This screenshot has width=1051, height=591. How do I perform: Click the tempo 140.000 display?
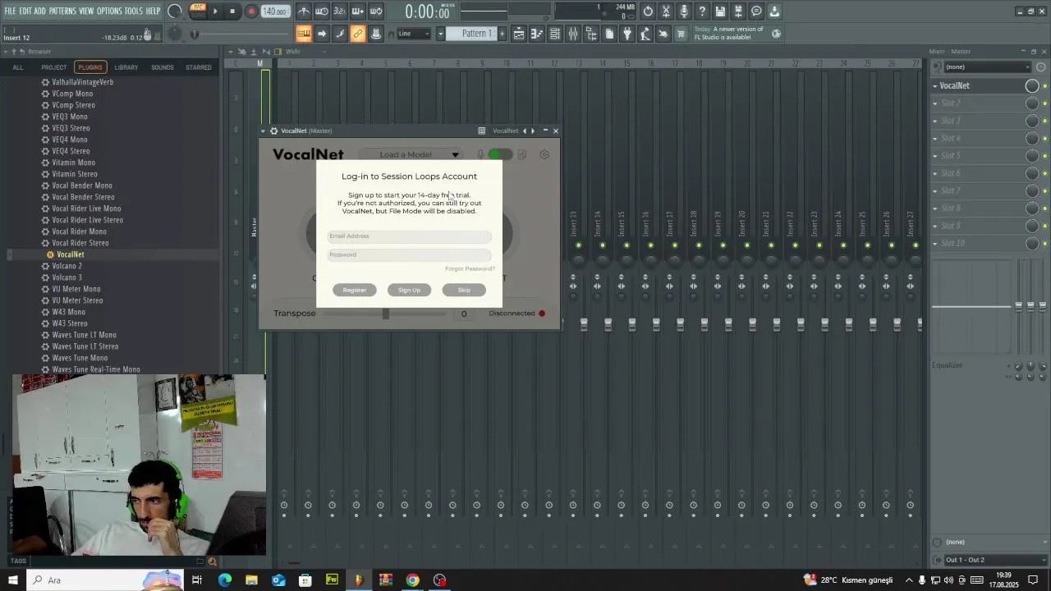pyautogui.click(x=275, y=11)
